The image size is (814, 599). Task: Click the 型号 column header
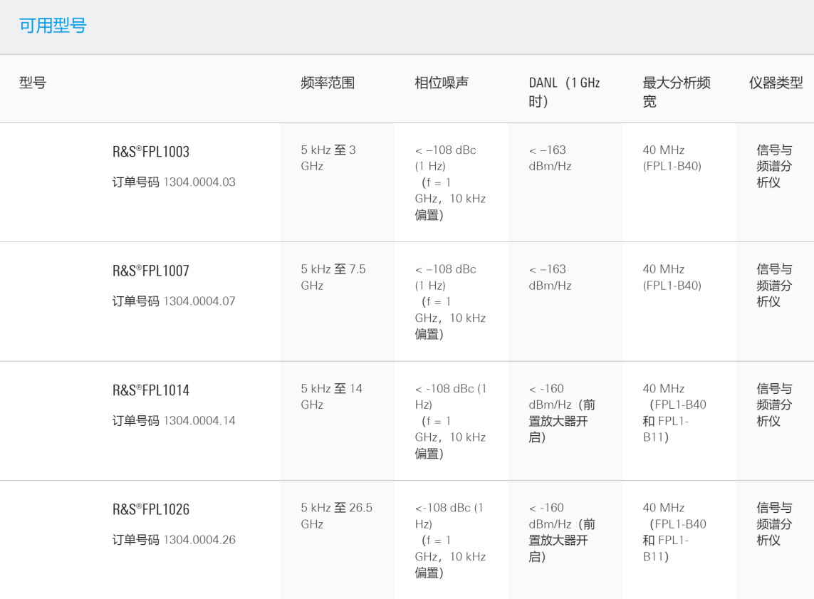[33, 83]
